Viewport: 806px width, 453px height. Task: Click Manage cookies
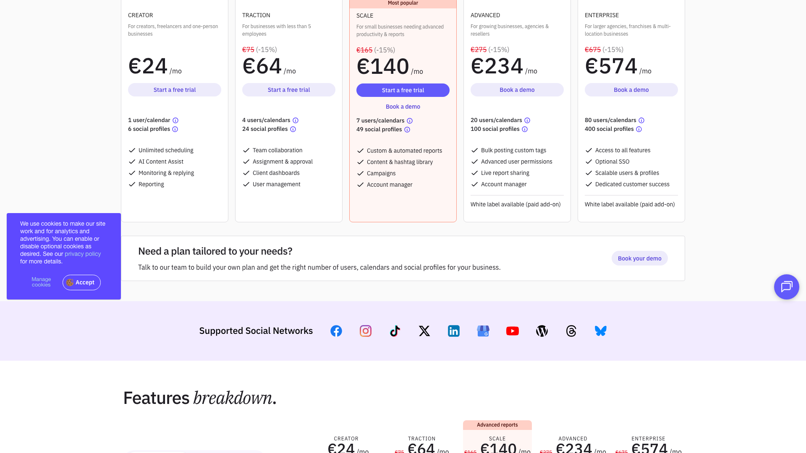[x=41, y=282]
